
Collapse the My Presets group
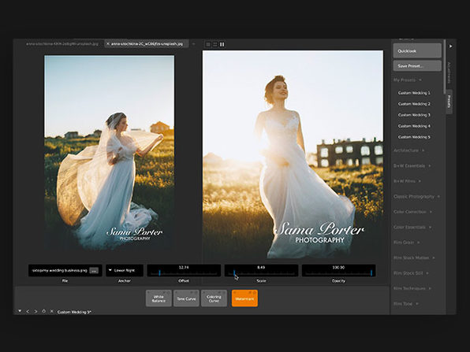point(408,80)
